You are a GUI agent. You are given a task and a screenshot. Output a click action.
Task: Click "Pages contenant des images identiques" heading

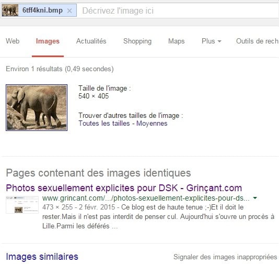click(x=98, y=173)
